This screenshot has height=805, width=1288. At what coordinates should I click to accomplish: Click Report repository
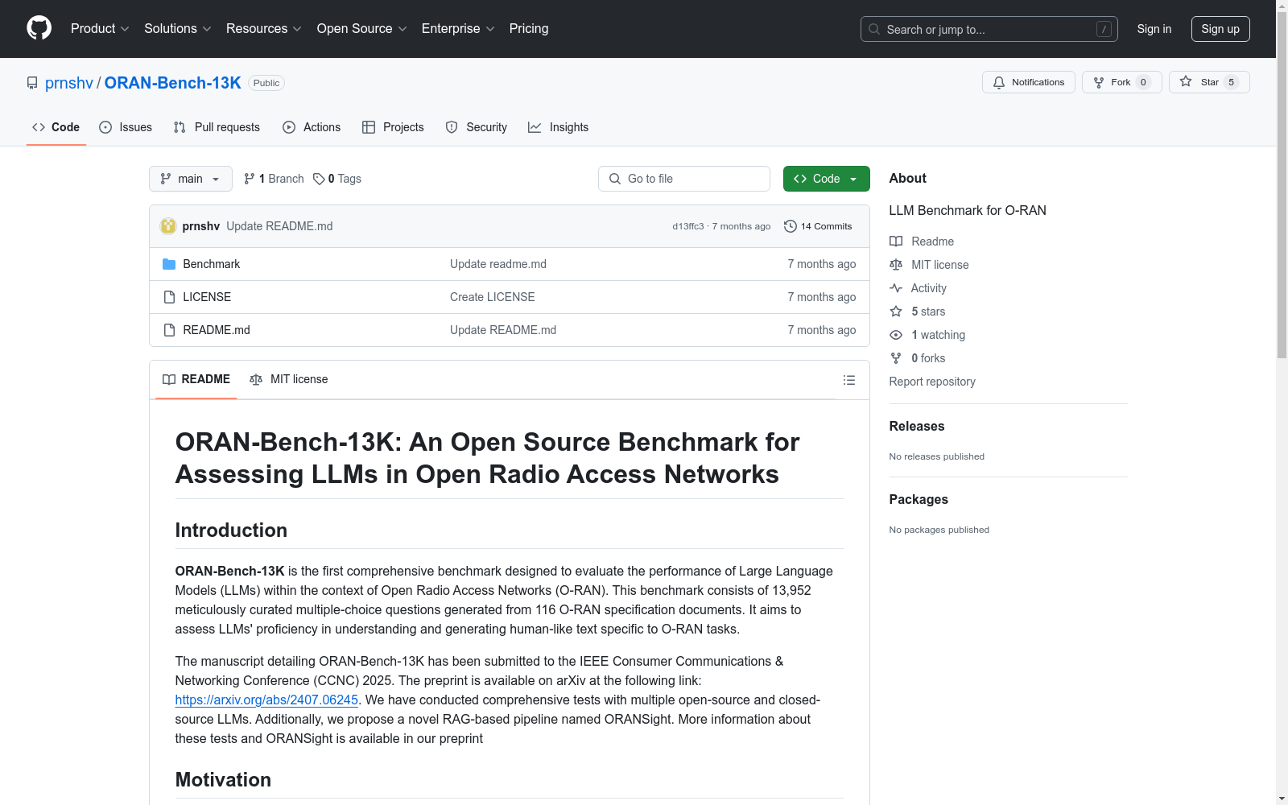point(932,382)
